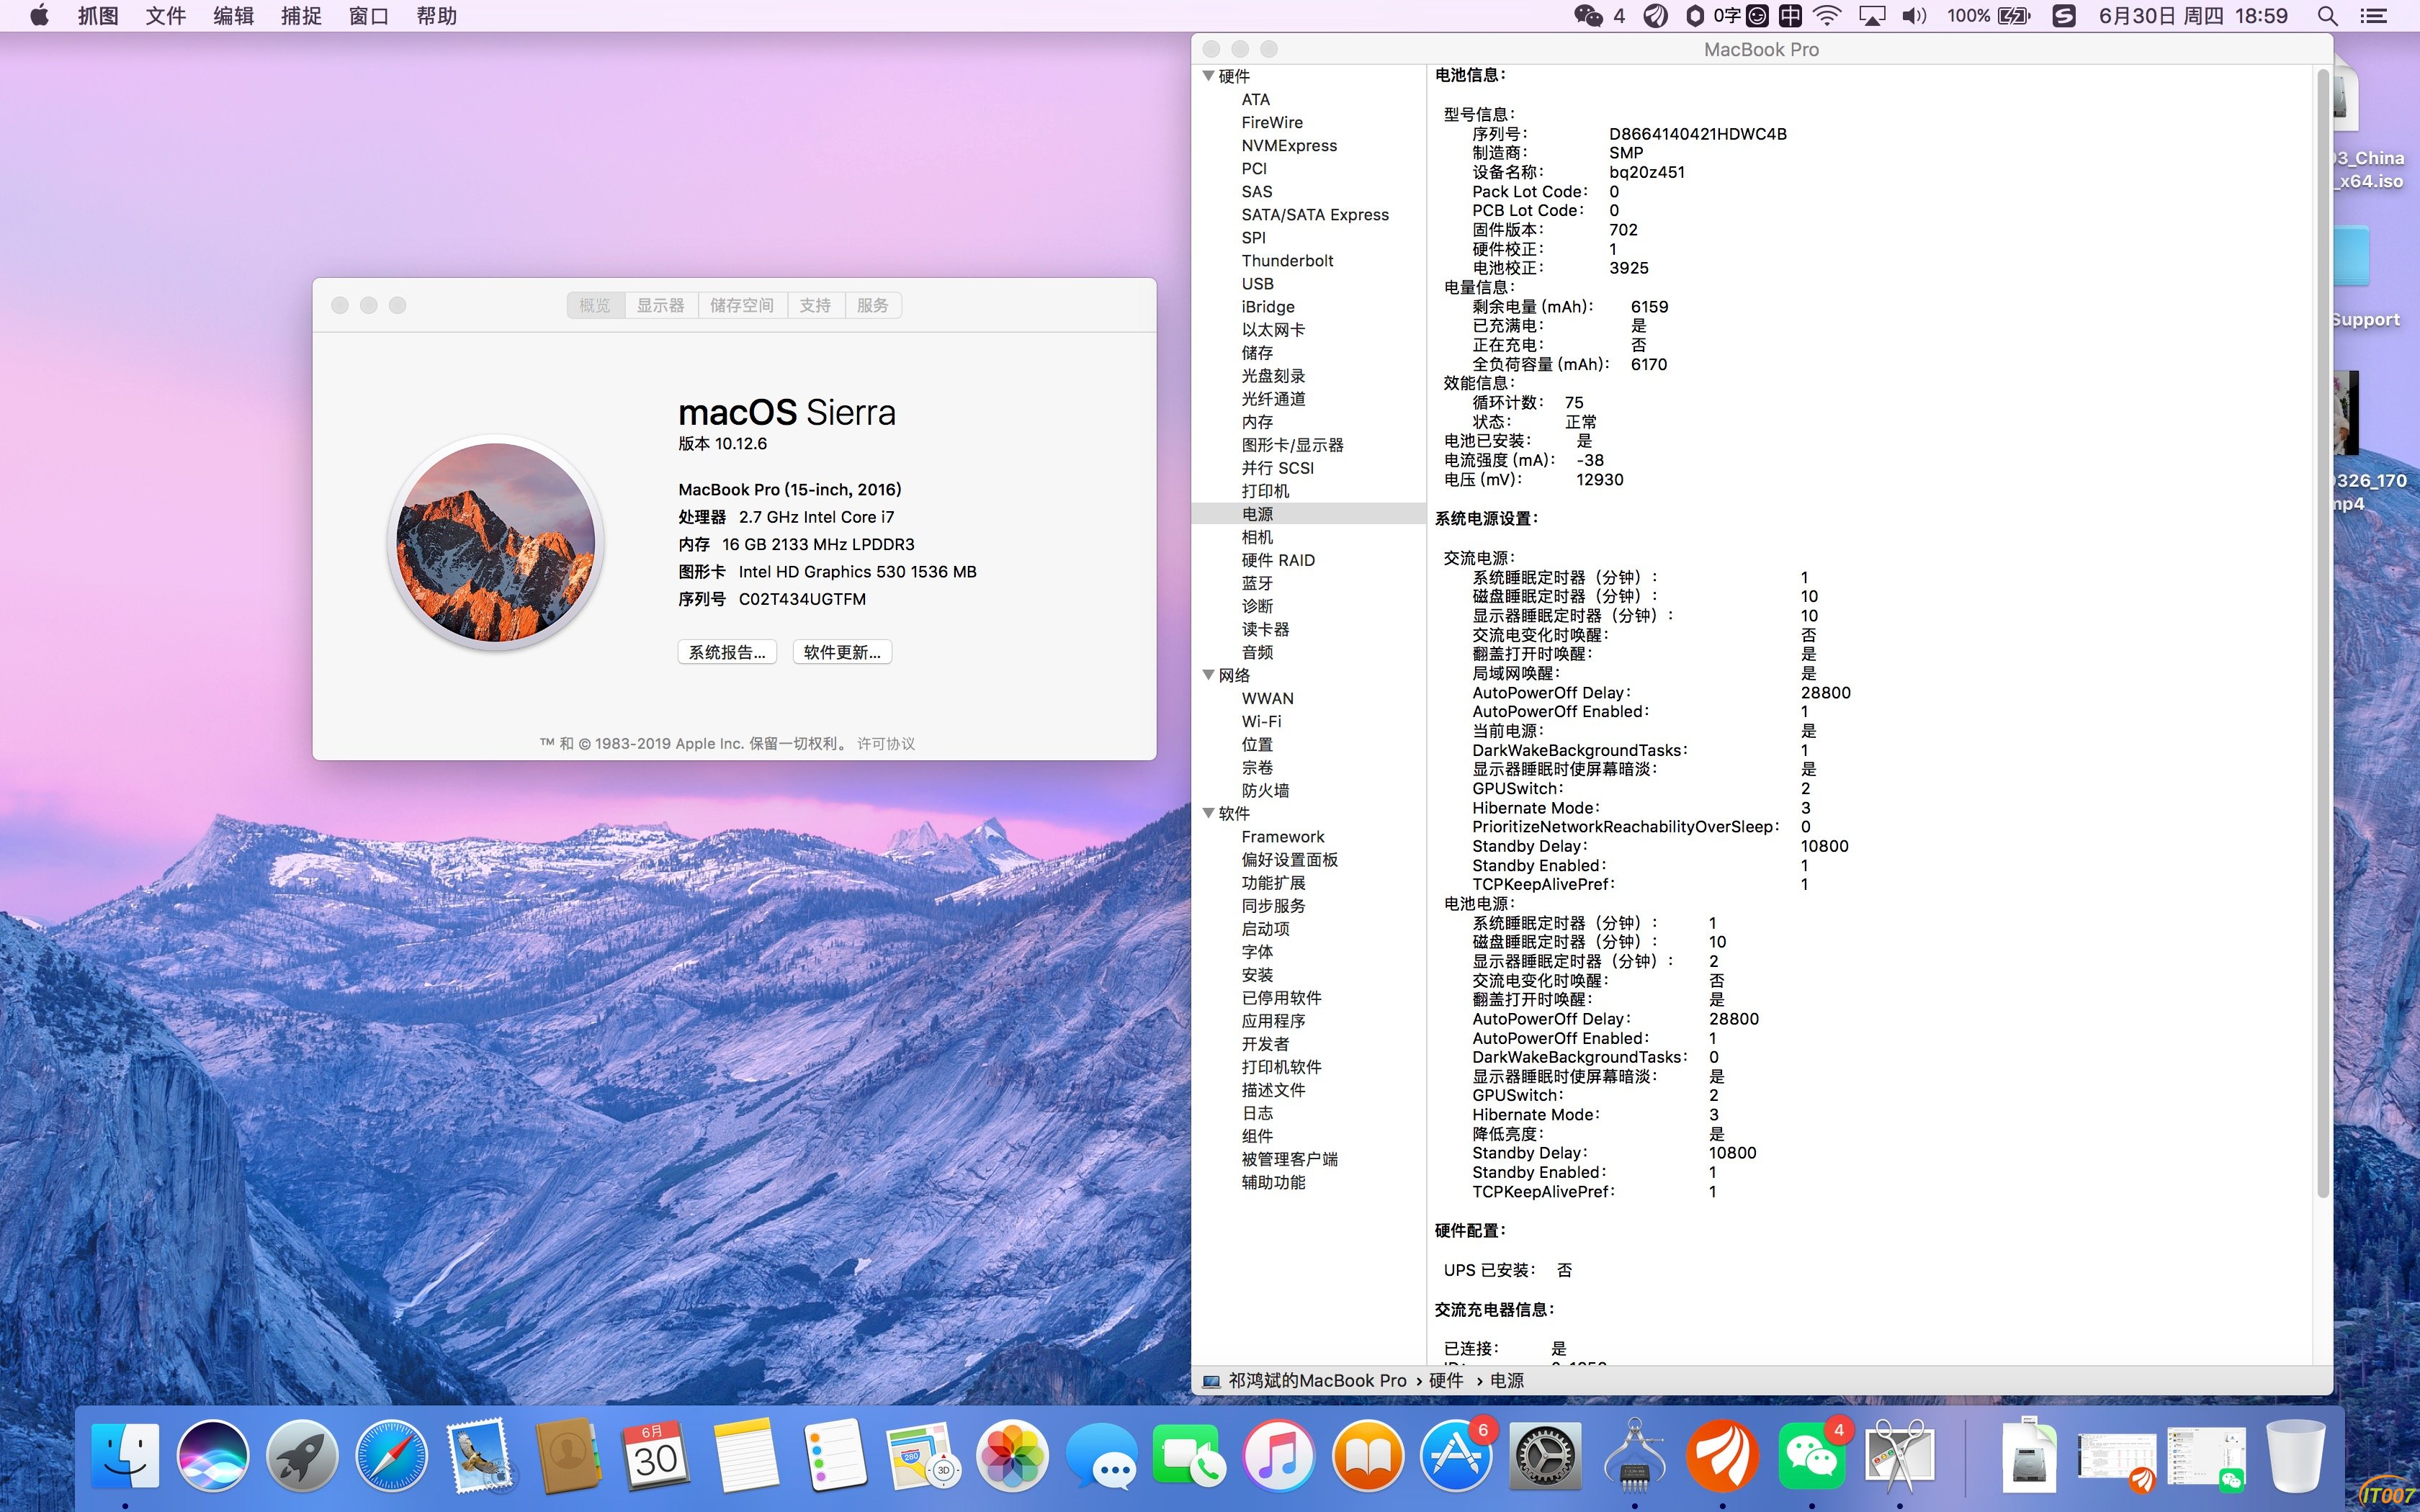The image size is (2420, 1512).
Task: Open Calendar showing 30 in dock
Action: click(656, 1455)
